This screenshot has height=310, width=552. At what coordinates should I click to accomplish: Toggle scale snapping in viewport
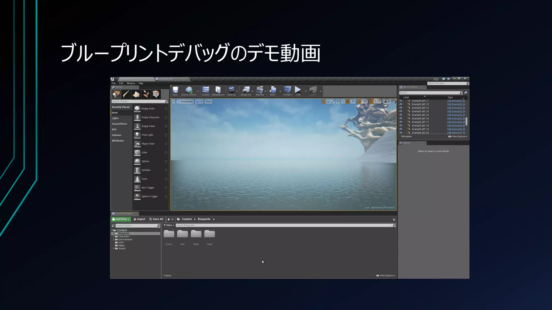pyautogui.click(x=371, y=101)
